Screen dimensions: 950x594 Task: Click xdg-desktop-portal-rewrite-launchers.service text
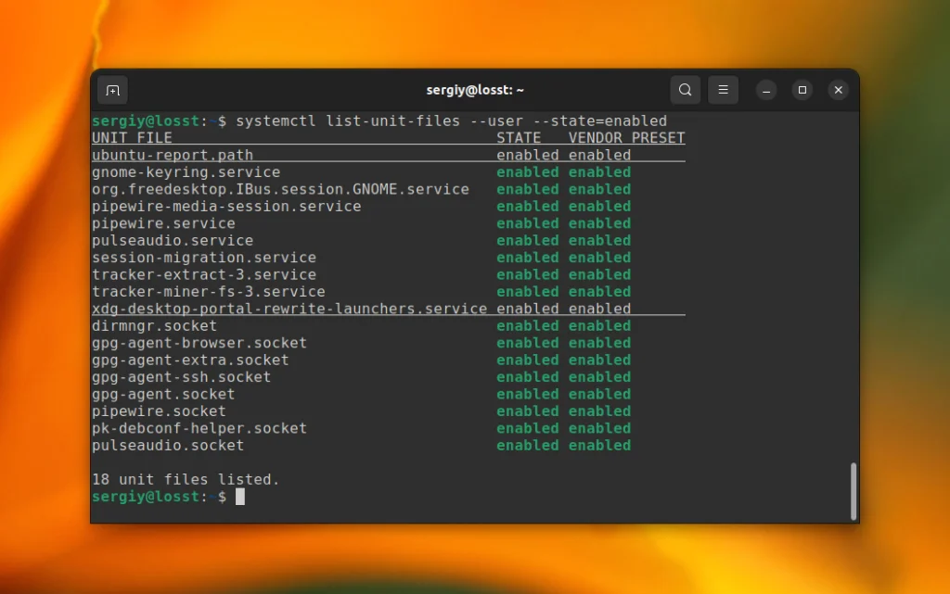[289, 309]
